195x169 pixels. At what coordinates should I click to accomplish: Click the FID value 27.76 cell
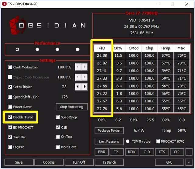coord(102,109)
